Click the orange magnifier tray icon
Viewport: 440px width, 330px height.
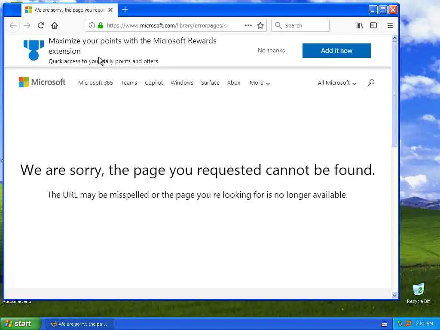[409, 324]
